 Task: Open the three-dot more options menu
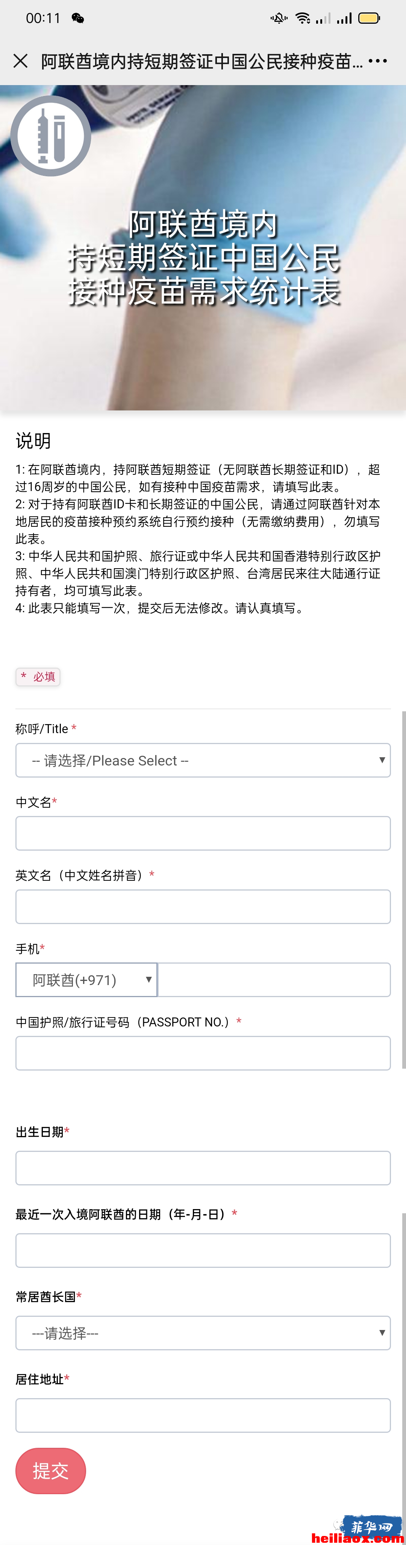click(378, 61)
